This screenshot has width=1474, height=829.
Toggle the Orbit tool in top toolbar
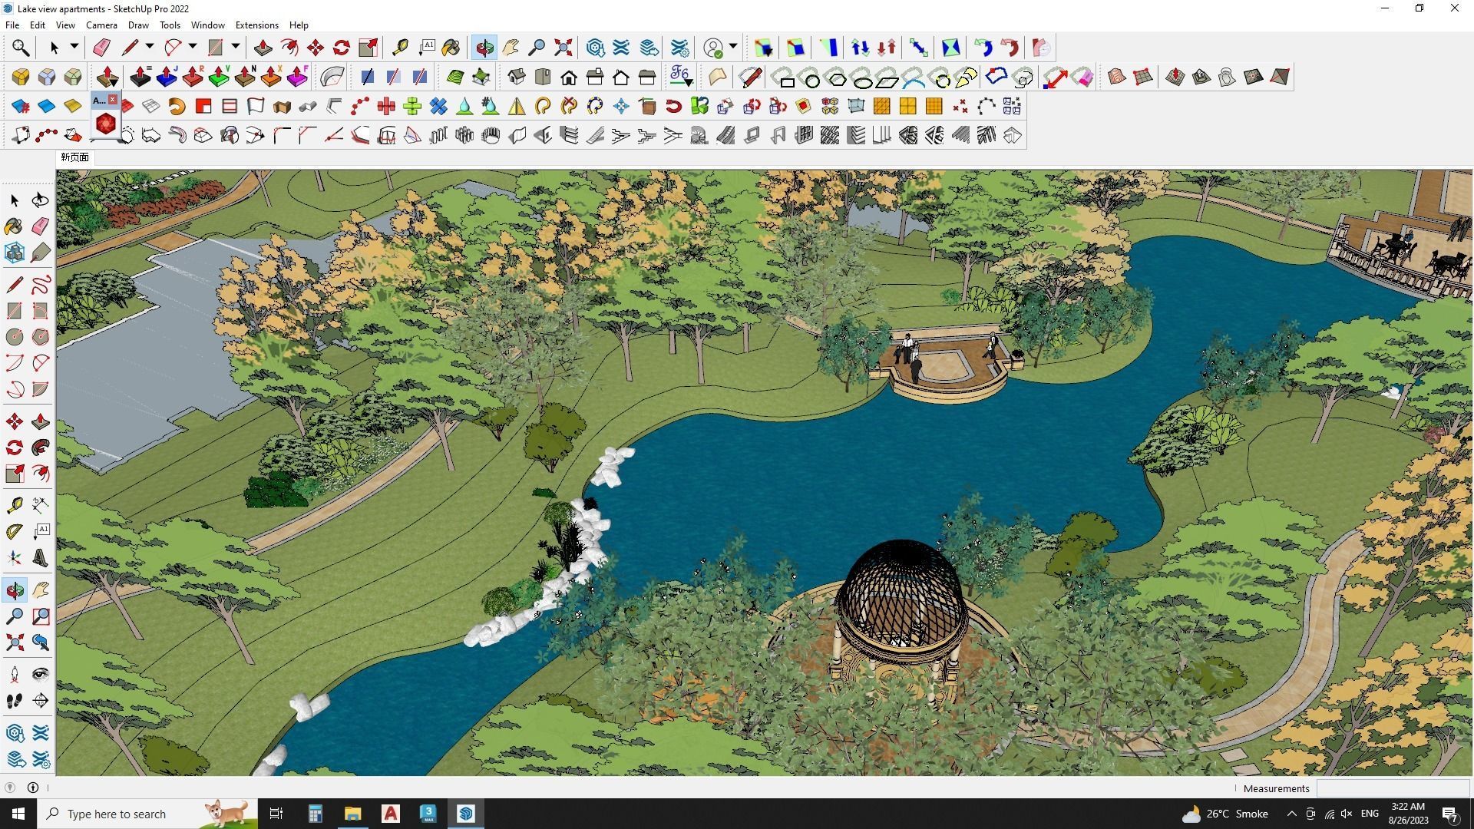tap(484, 48)
